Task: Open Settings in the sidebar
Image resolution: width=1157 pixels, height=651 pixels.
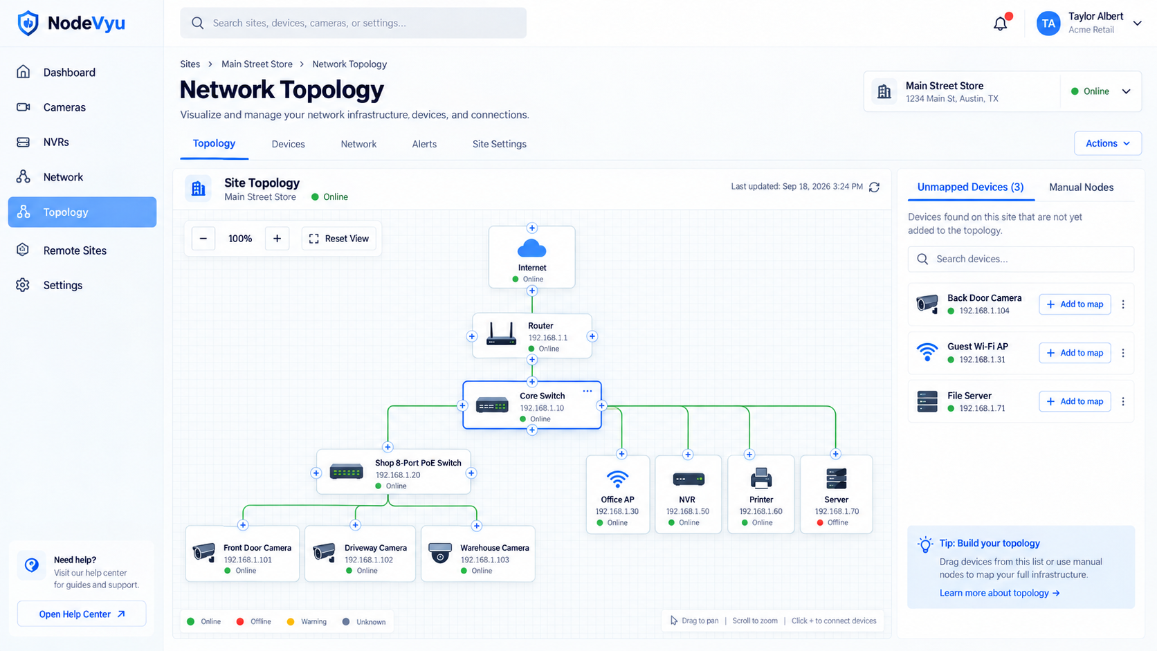Action: (82, 285)
